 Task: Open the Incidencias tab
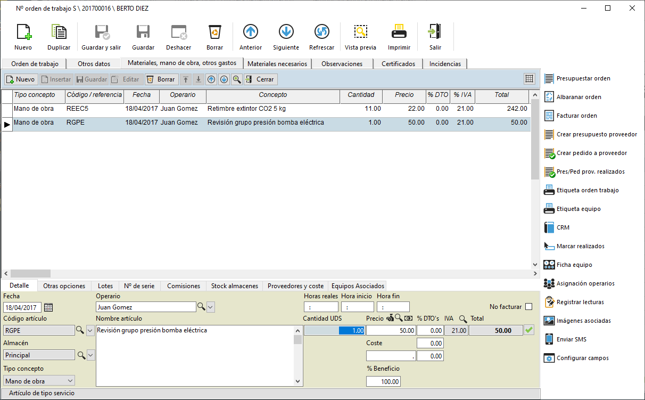445,64
